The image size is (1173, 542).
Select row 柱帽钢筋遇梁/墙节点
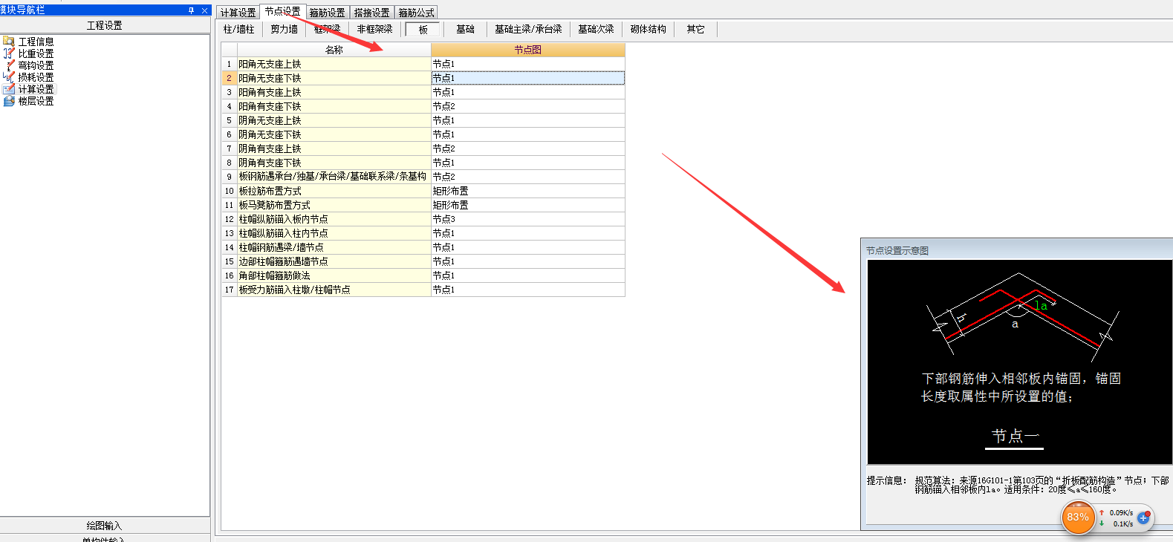pyautogui.click(x=334, y=247)
